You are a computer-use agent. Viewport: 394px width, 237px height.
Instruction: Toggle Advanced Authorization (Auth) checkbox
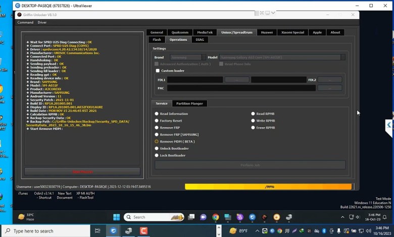click(157, 64)
